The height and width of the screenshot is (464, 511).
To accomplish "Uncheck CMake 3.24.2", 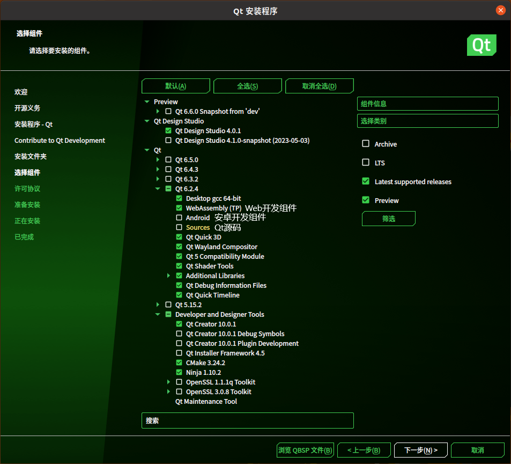I will [x=179, y=363].
